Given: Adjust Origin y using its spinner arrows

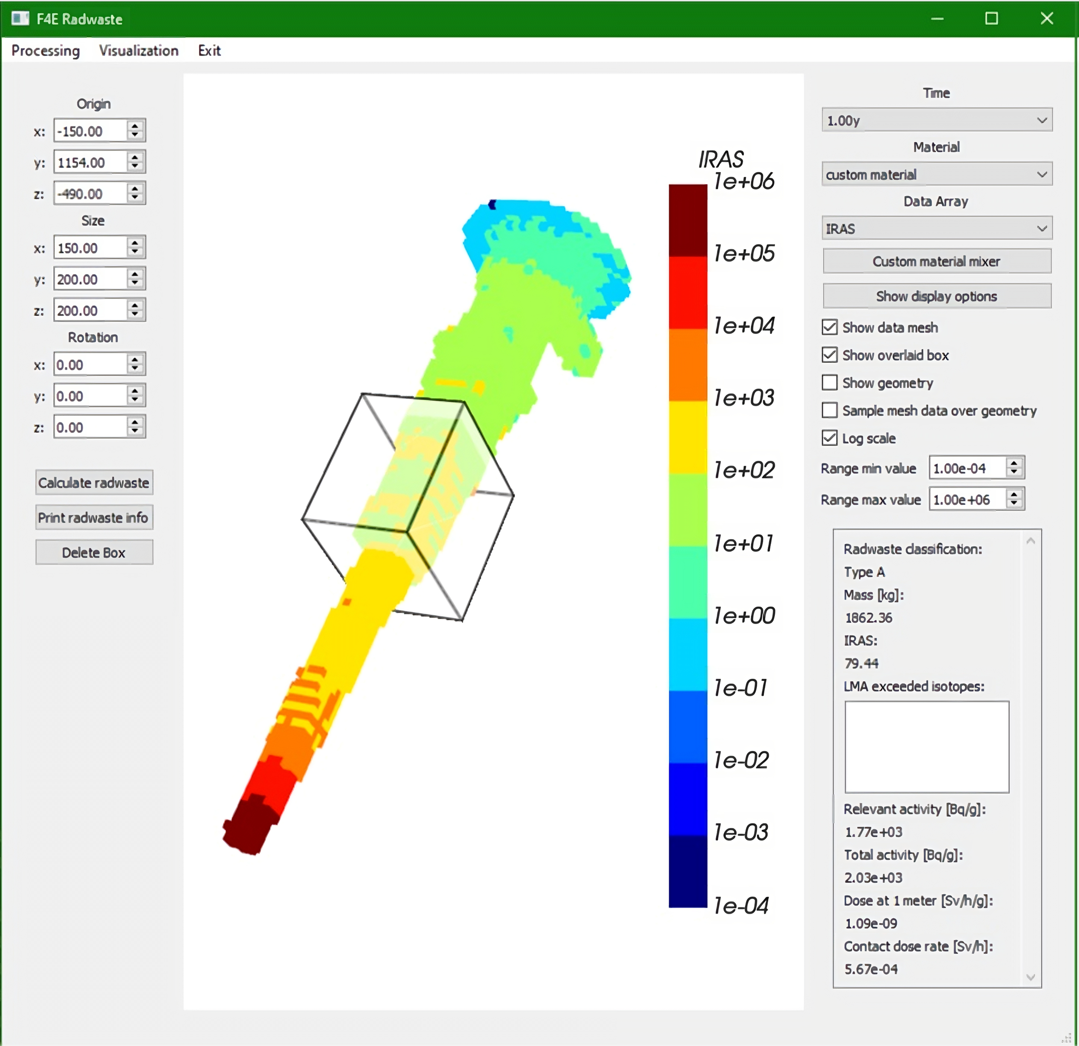Looking at the screenshot, I should click(x=135, y=162).
